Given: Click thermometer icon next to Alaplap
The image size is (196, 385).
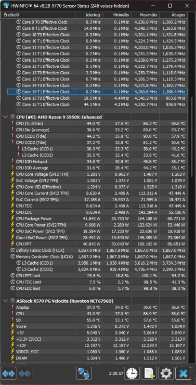Looking at the screenshot, I should pyautogui.click(x=13, y=307).
